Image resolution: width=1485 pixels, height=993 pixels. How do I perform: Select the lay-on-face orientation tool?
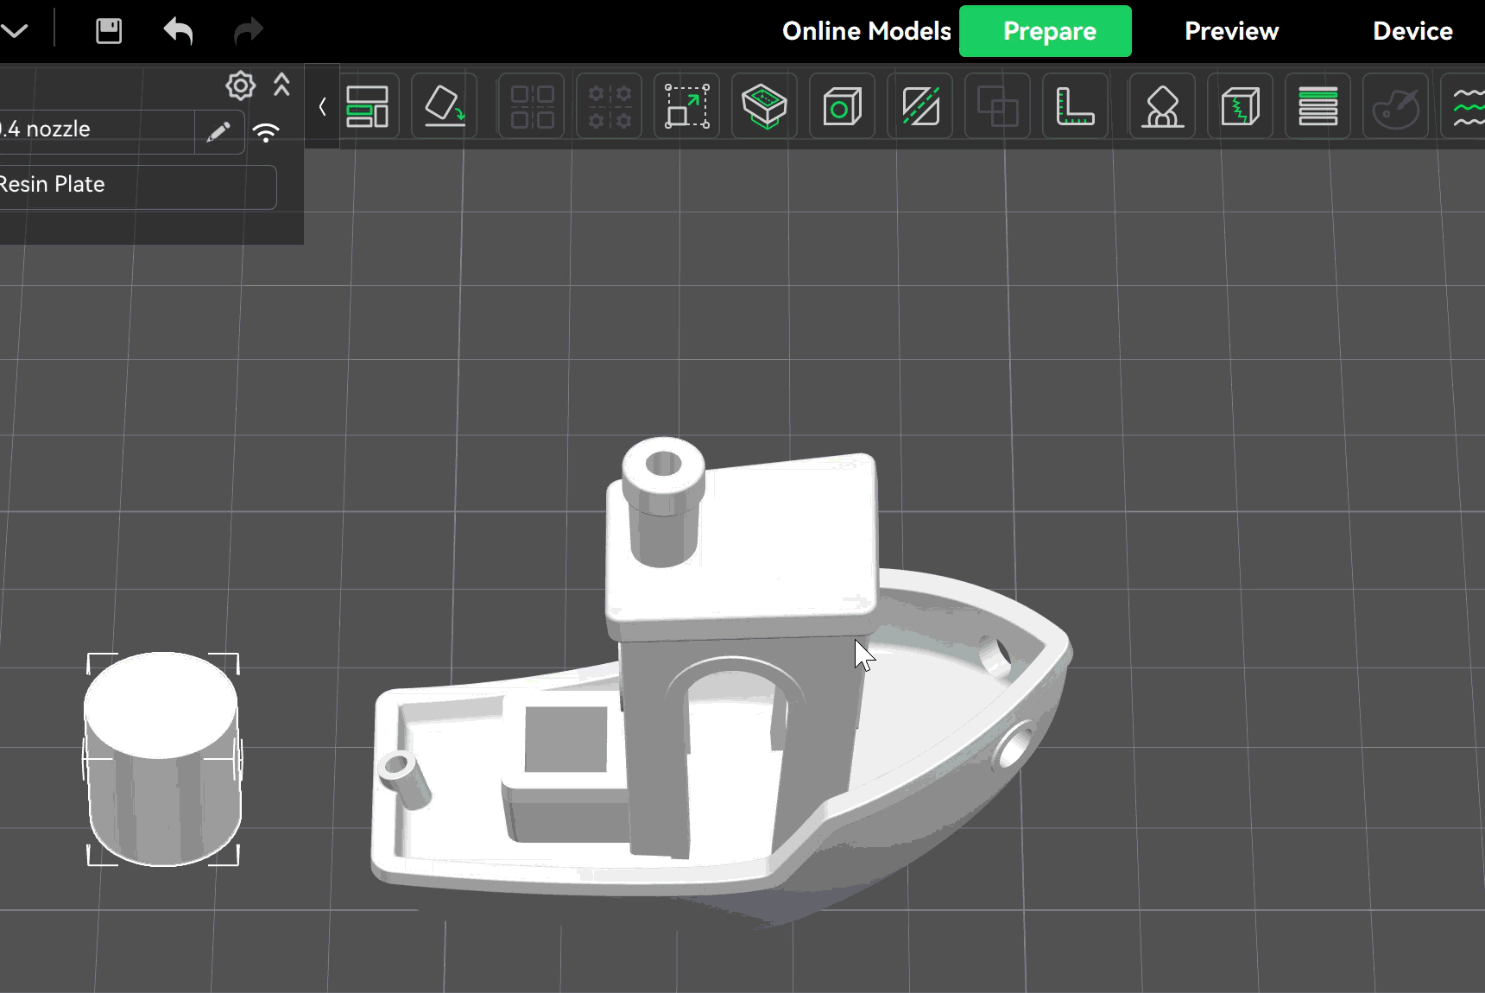point(445,107)
